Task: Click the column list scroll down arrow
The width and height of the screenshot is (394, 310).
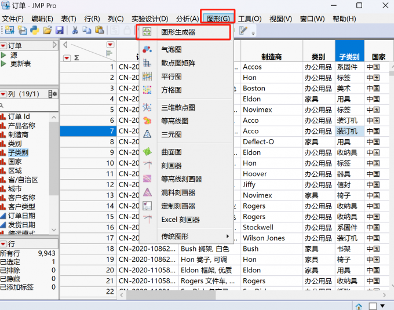Action: point(53,229)
